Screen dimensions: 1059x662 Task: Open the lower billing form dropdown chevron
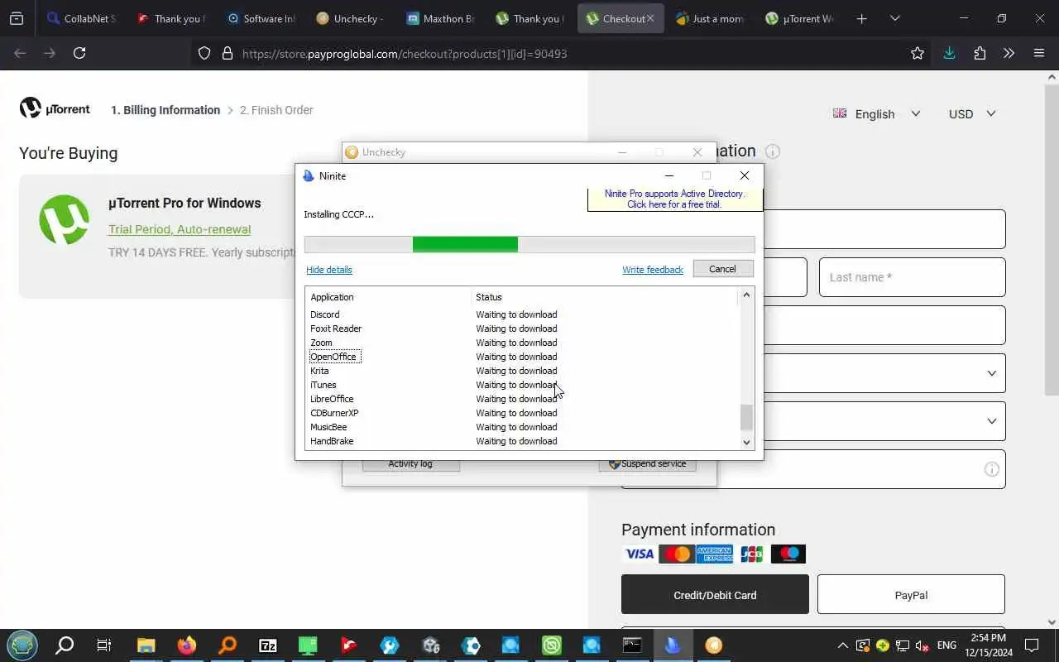pyautogui.click(x=991, y=421)
